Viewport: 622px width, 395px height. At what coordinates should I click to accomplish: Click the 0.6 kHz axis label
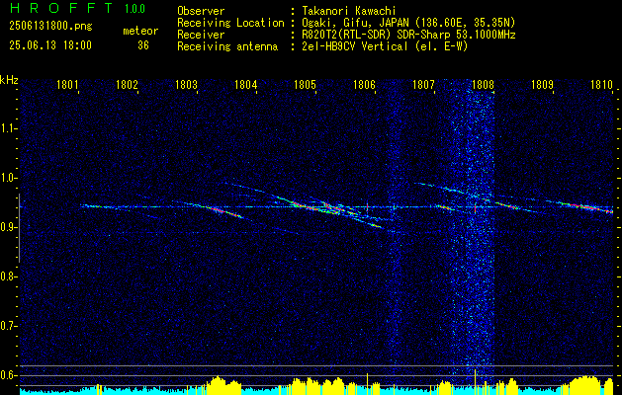tap(8, 375)
